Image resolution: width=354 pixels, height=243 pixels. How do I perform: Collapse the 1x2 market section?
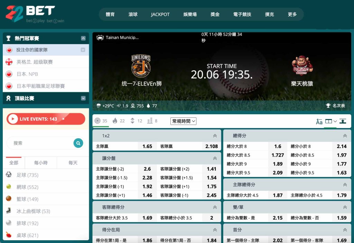click(x=215, y=136)
